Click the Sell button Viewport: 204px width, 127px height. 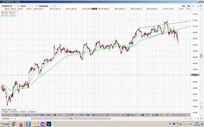click(183, 6)
